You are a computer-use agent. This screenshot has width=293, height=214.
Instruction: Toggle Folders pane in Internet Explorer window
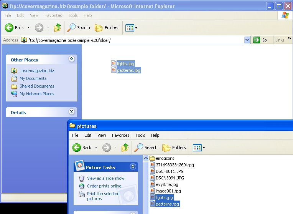pyautogui.click(x=107, y=28)
